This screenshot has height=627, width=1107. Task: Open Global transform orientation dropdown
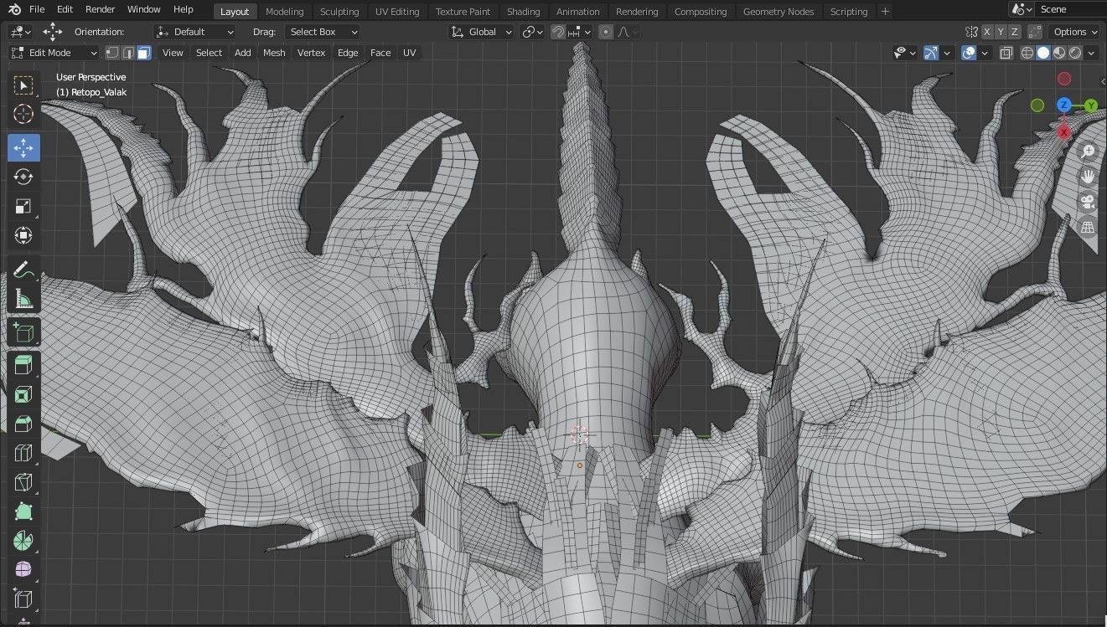[x=482, y=32]
